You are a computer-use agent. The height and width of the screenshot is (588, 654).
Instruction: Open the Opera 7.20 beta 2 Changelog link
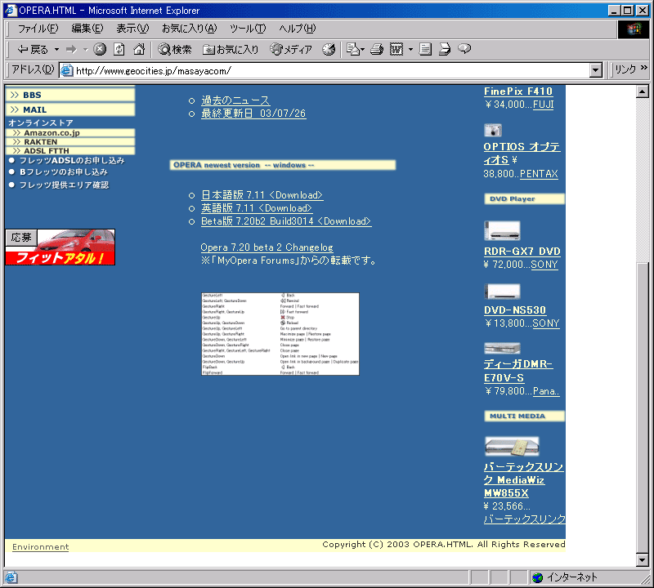(267, 247)
